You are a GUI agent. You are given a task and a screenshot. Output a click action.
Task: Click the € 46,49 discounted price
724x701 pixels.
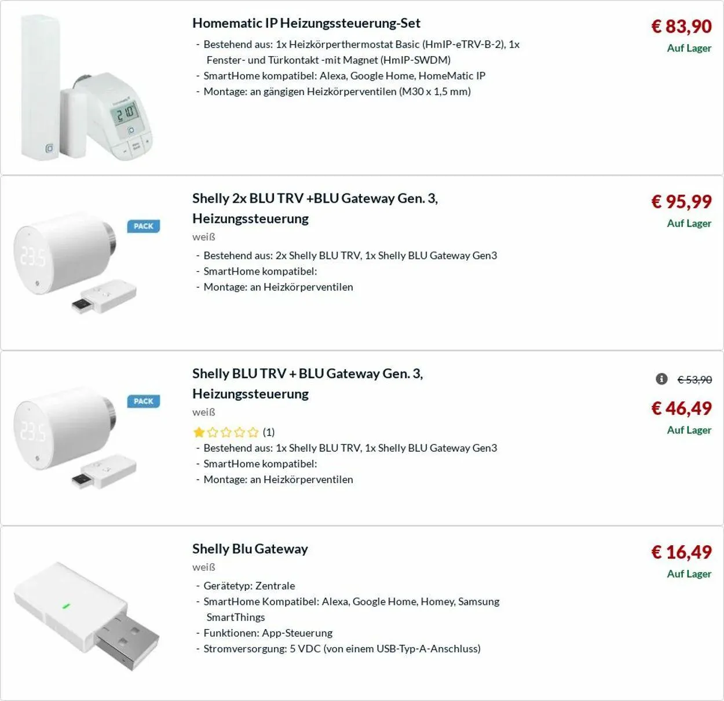681,408
